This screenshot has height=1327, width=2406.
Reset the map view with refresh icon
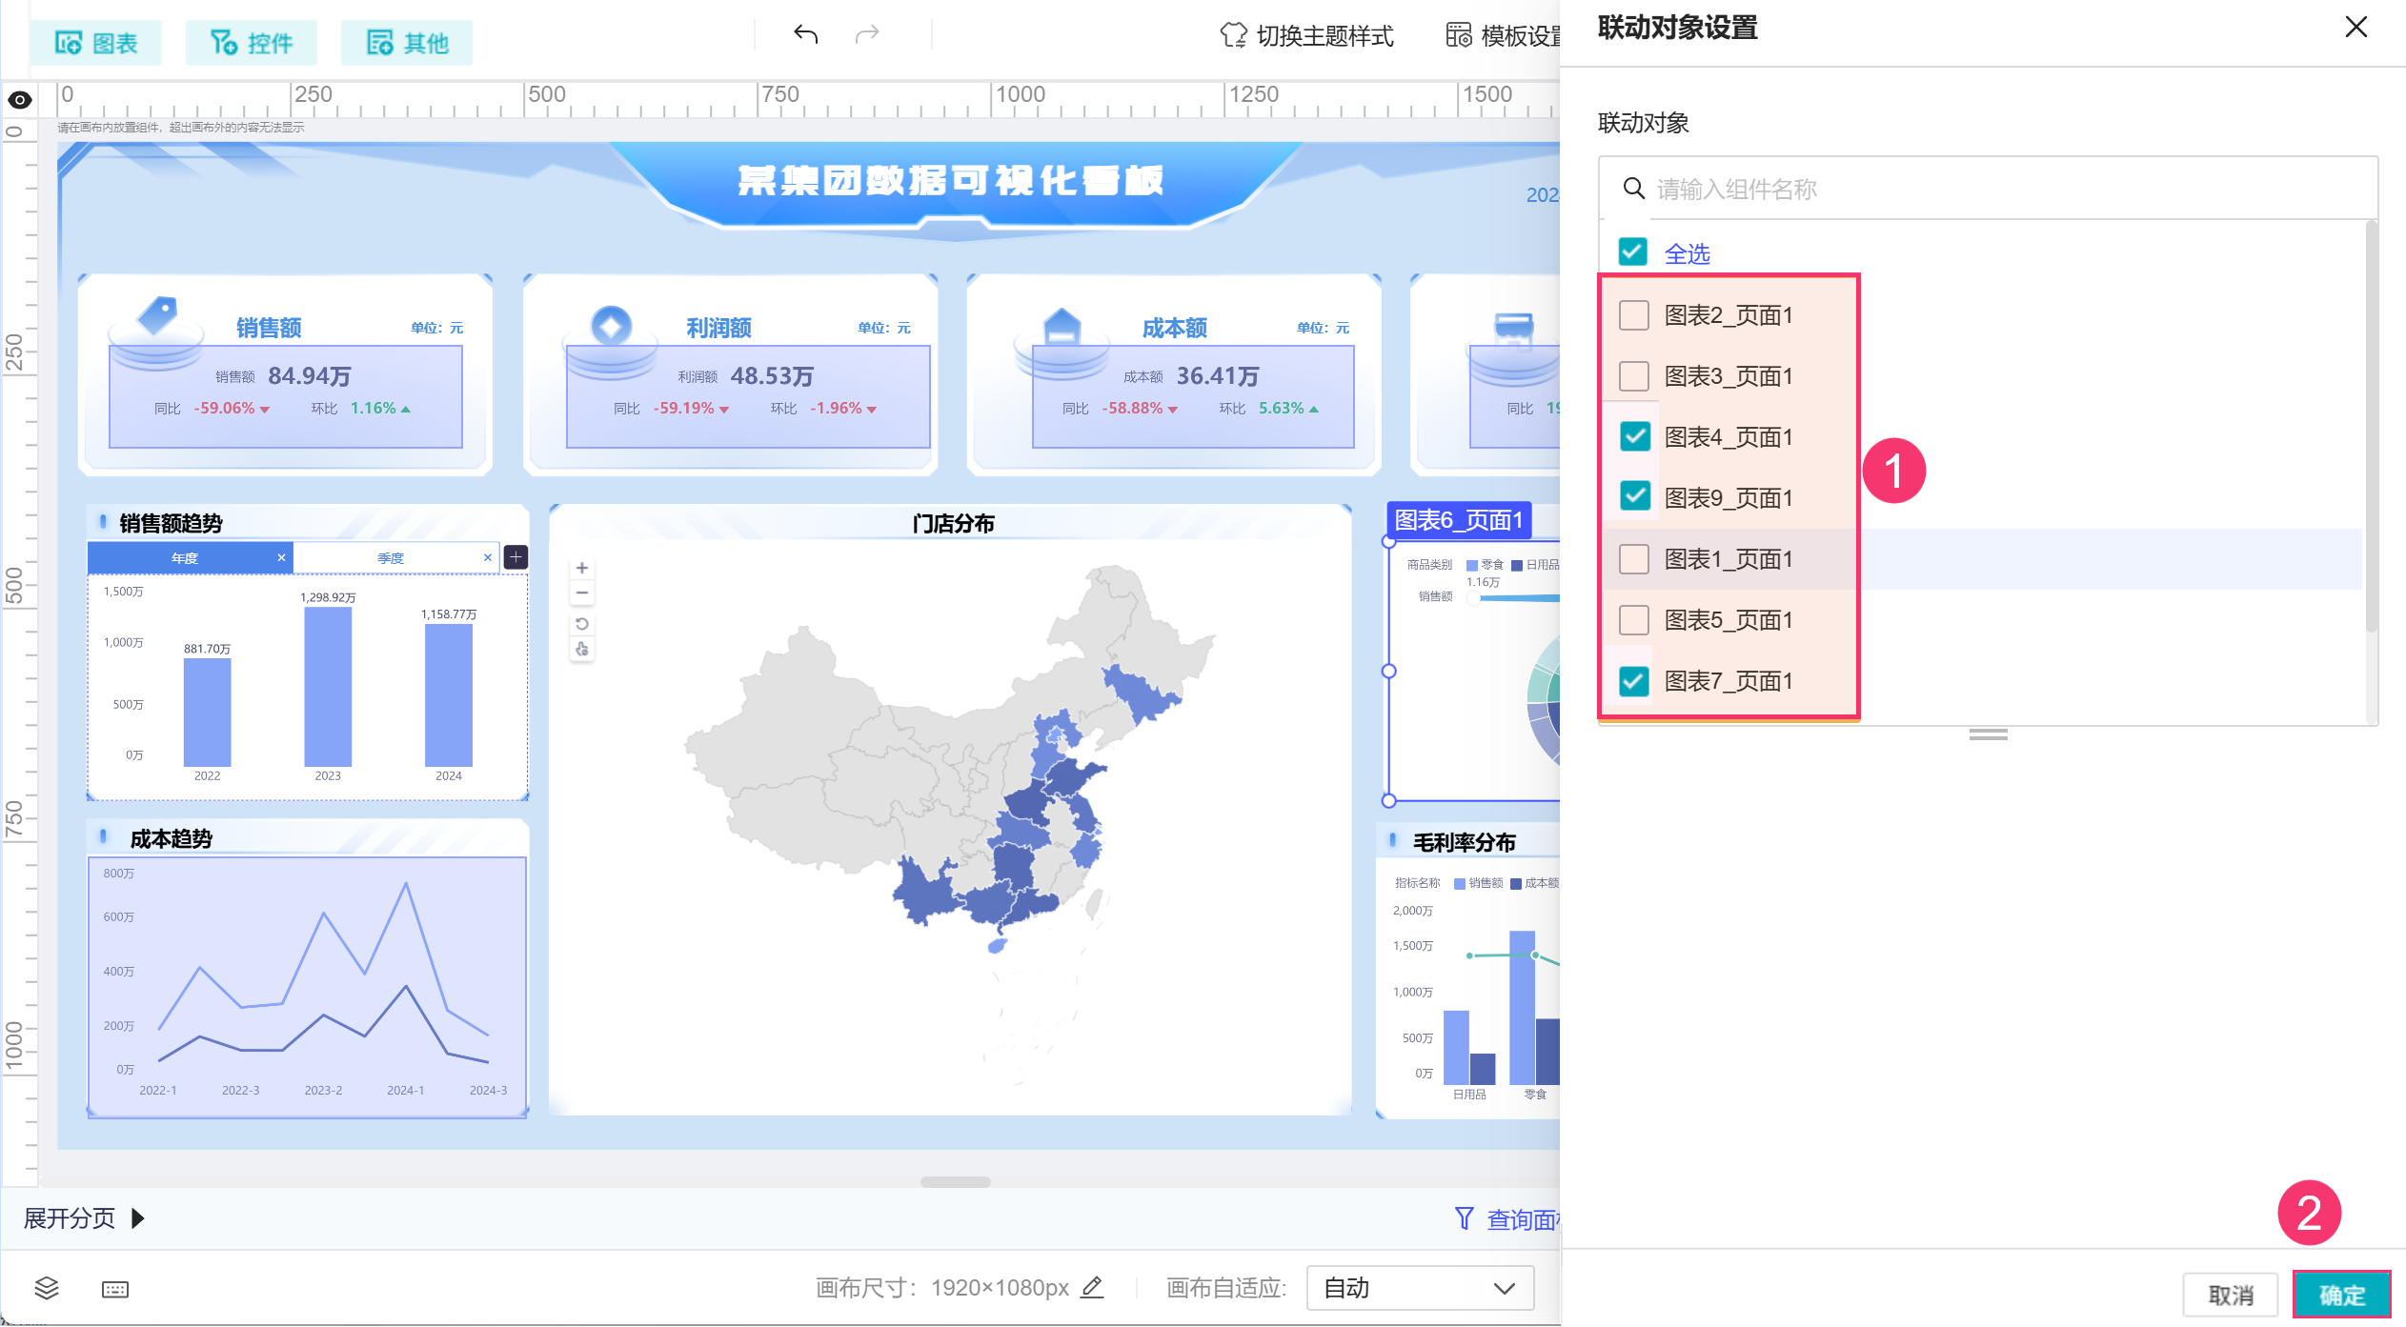(x=582, y=624)
